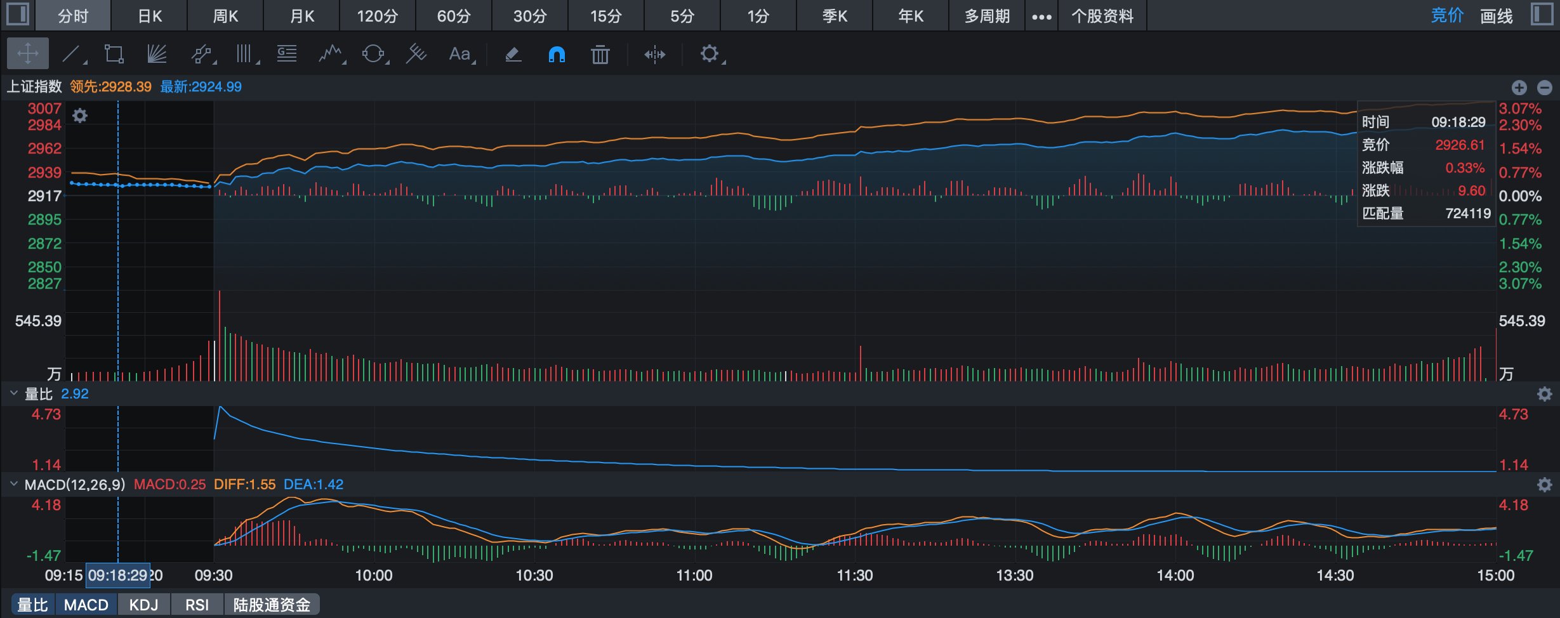The image size is (1560, 618).
Task: Toggle the right sidebar panel icon
Action: point(1542,14)
